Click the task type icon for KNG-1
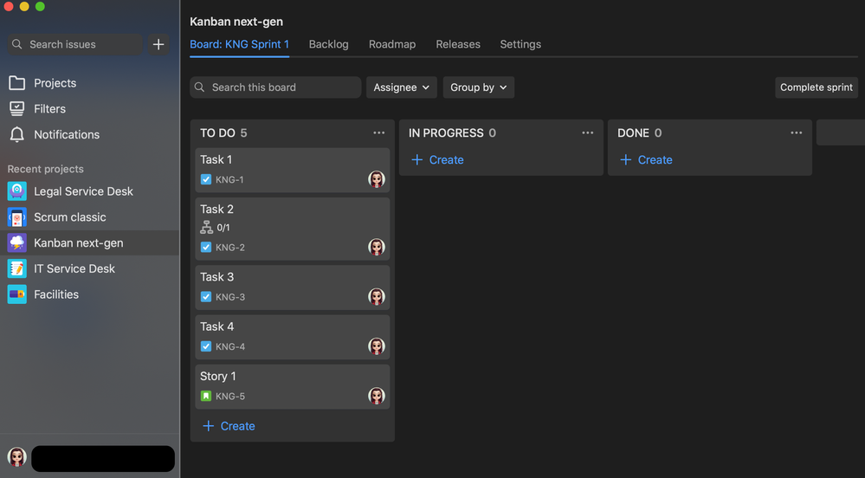 [206, 179]
